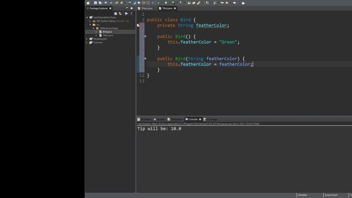Expand the Main.java tree node
This screenshot has width=352, height=198.
pos(97,35)
